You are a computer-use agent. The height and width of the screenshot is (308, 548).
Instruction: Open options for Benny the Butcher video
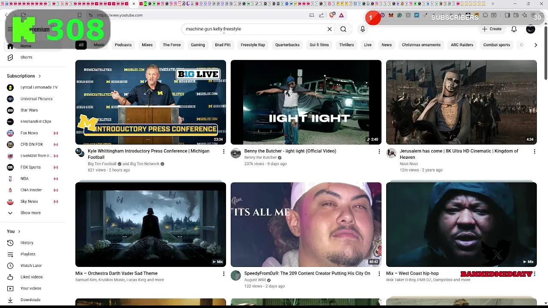[379, 151]
